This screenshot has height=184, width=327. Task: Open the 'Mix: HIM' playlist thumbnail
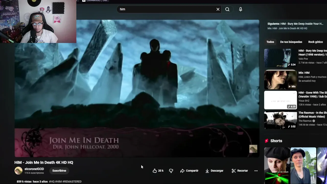[281, 79]
